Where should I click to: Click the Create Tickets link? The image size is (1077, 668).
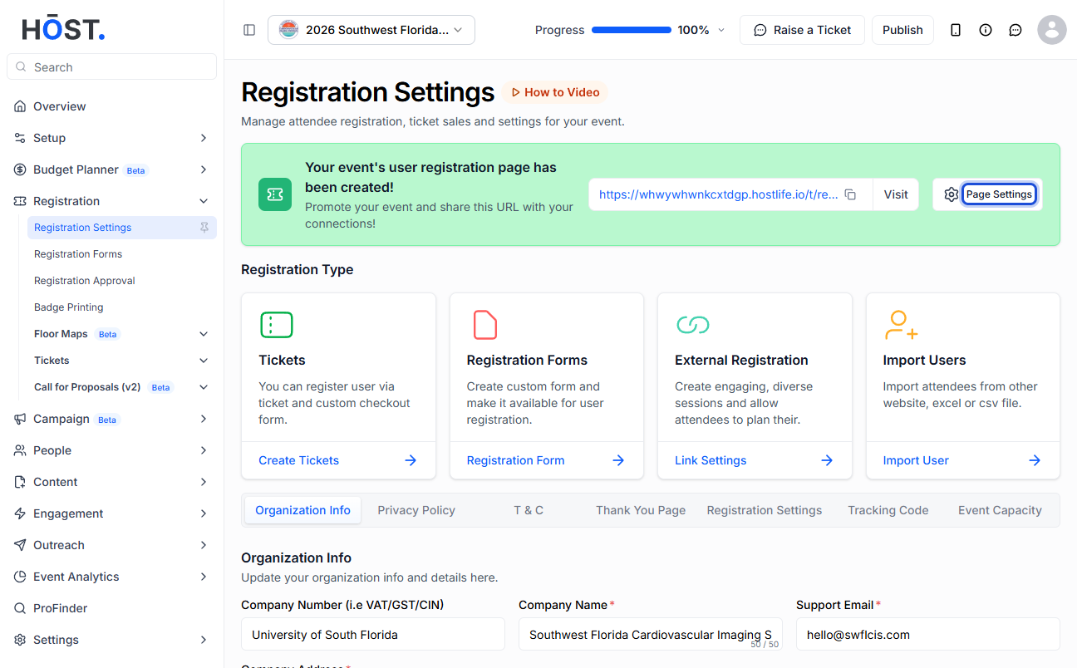pyautogui.click(x=299, y=460)
